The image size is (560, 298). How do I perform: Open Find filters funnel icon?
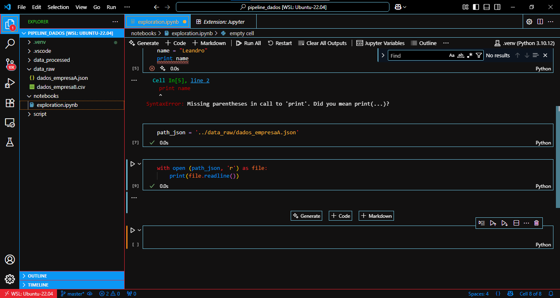pos(478,55)
